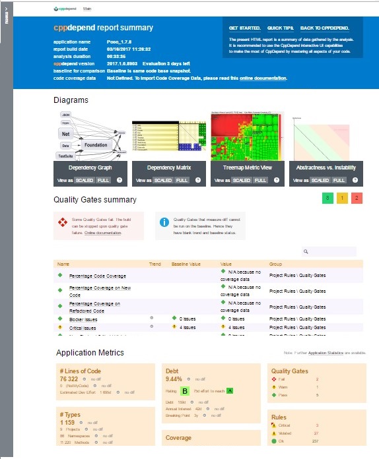
Task: View Treemap Metric View as FULL
Action: (260, 180)
